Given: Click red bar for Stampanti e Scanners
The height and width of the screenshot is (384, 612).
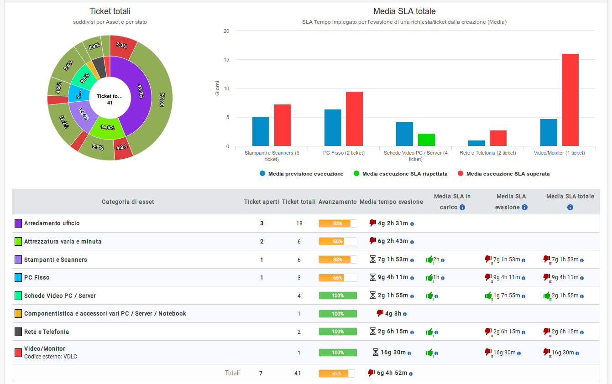Looking at the screenshot, I should click(x=282, y=125).
